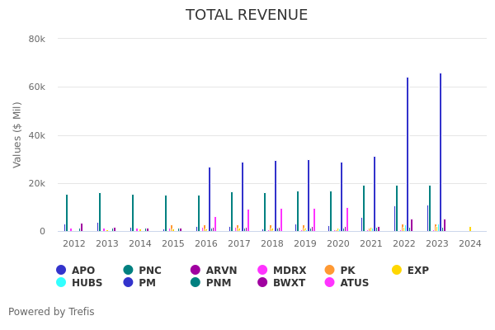Click the cyan HUBS legend dot

click(x=61, y=283)
